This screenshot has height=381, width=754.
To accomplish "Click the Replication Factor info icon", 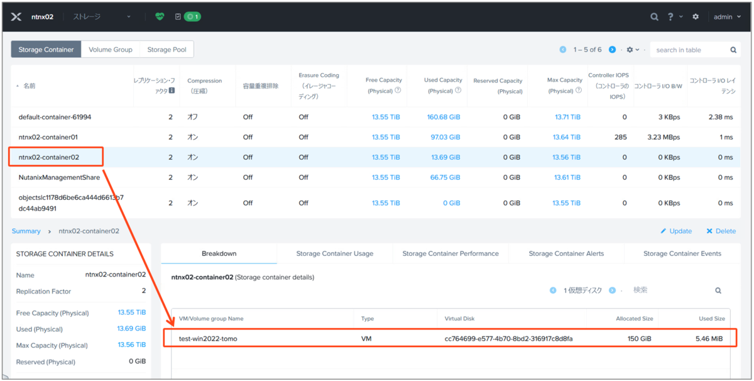I will pos(172,91).
